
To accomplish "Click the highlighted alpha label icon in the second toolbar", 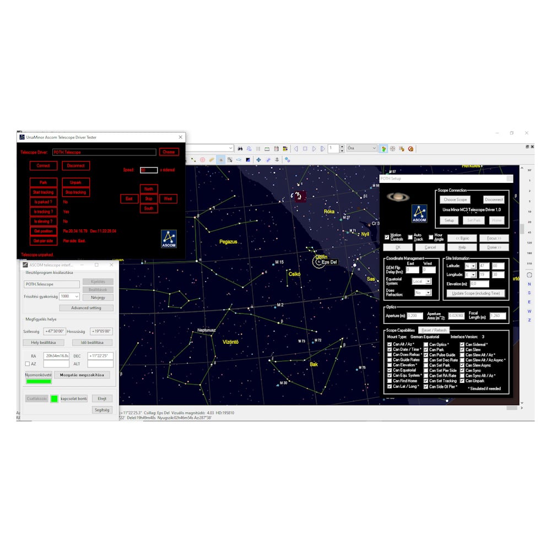I will point(221,160).
